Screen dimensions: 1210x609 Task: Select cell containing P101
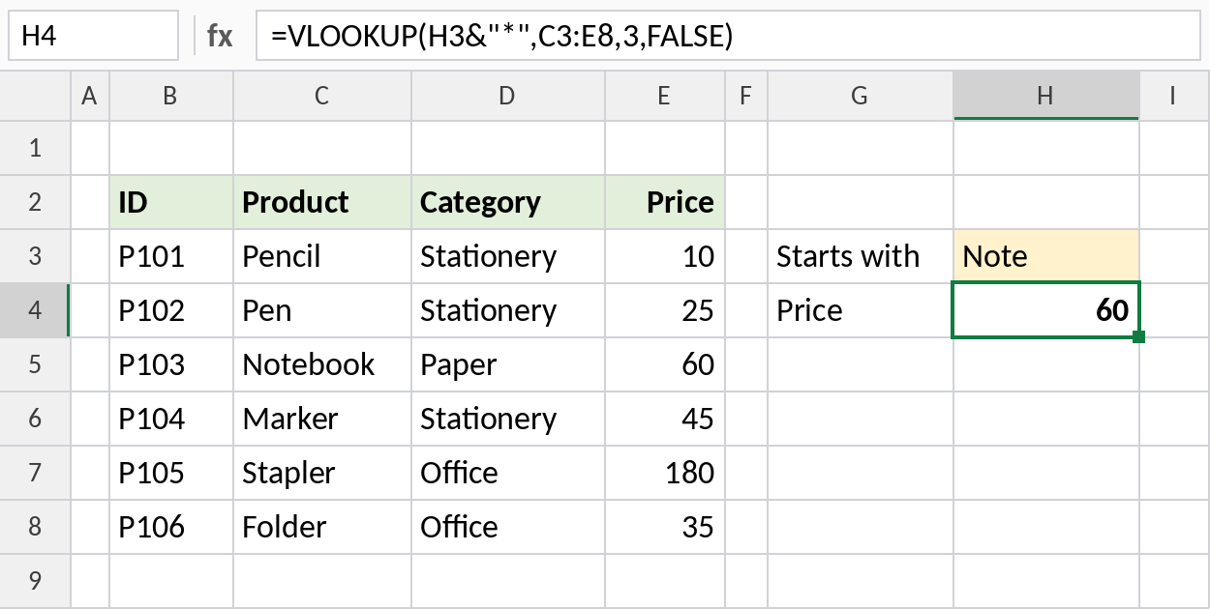pyautogui.click(x=171, y=256)
